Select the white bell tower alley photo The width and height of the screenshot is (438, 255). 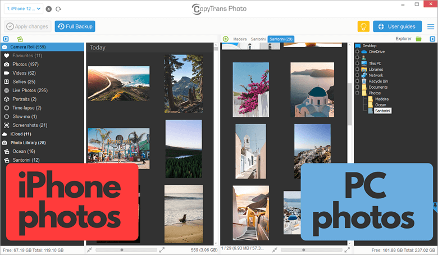pos(250,151)
